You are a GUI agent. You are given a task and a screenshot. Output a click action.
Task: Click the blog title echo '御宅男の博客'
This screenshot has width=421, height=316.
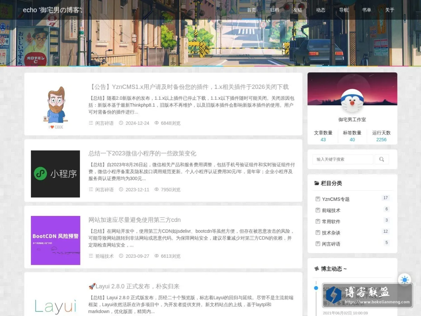[53, 10]
